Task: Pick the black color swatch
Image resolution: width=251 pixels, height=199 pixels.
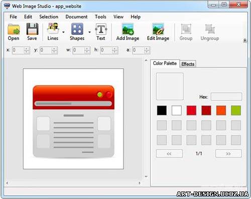Action: pyautogui.click(x=162, y=110)
